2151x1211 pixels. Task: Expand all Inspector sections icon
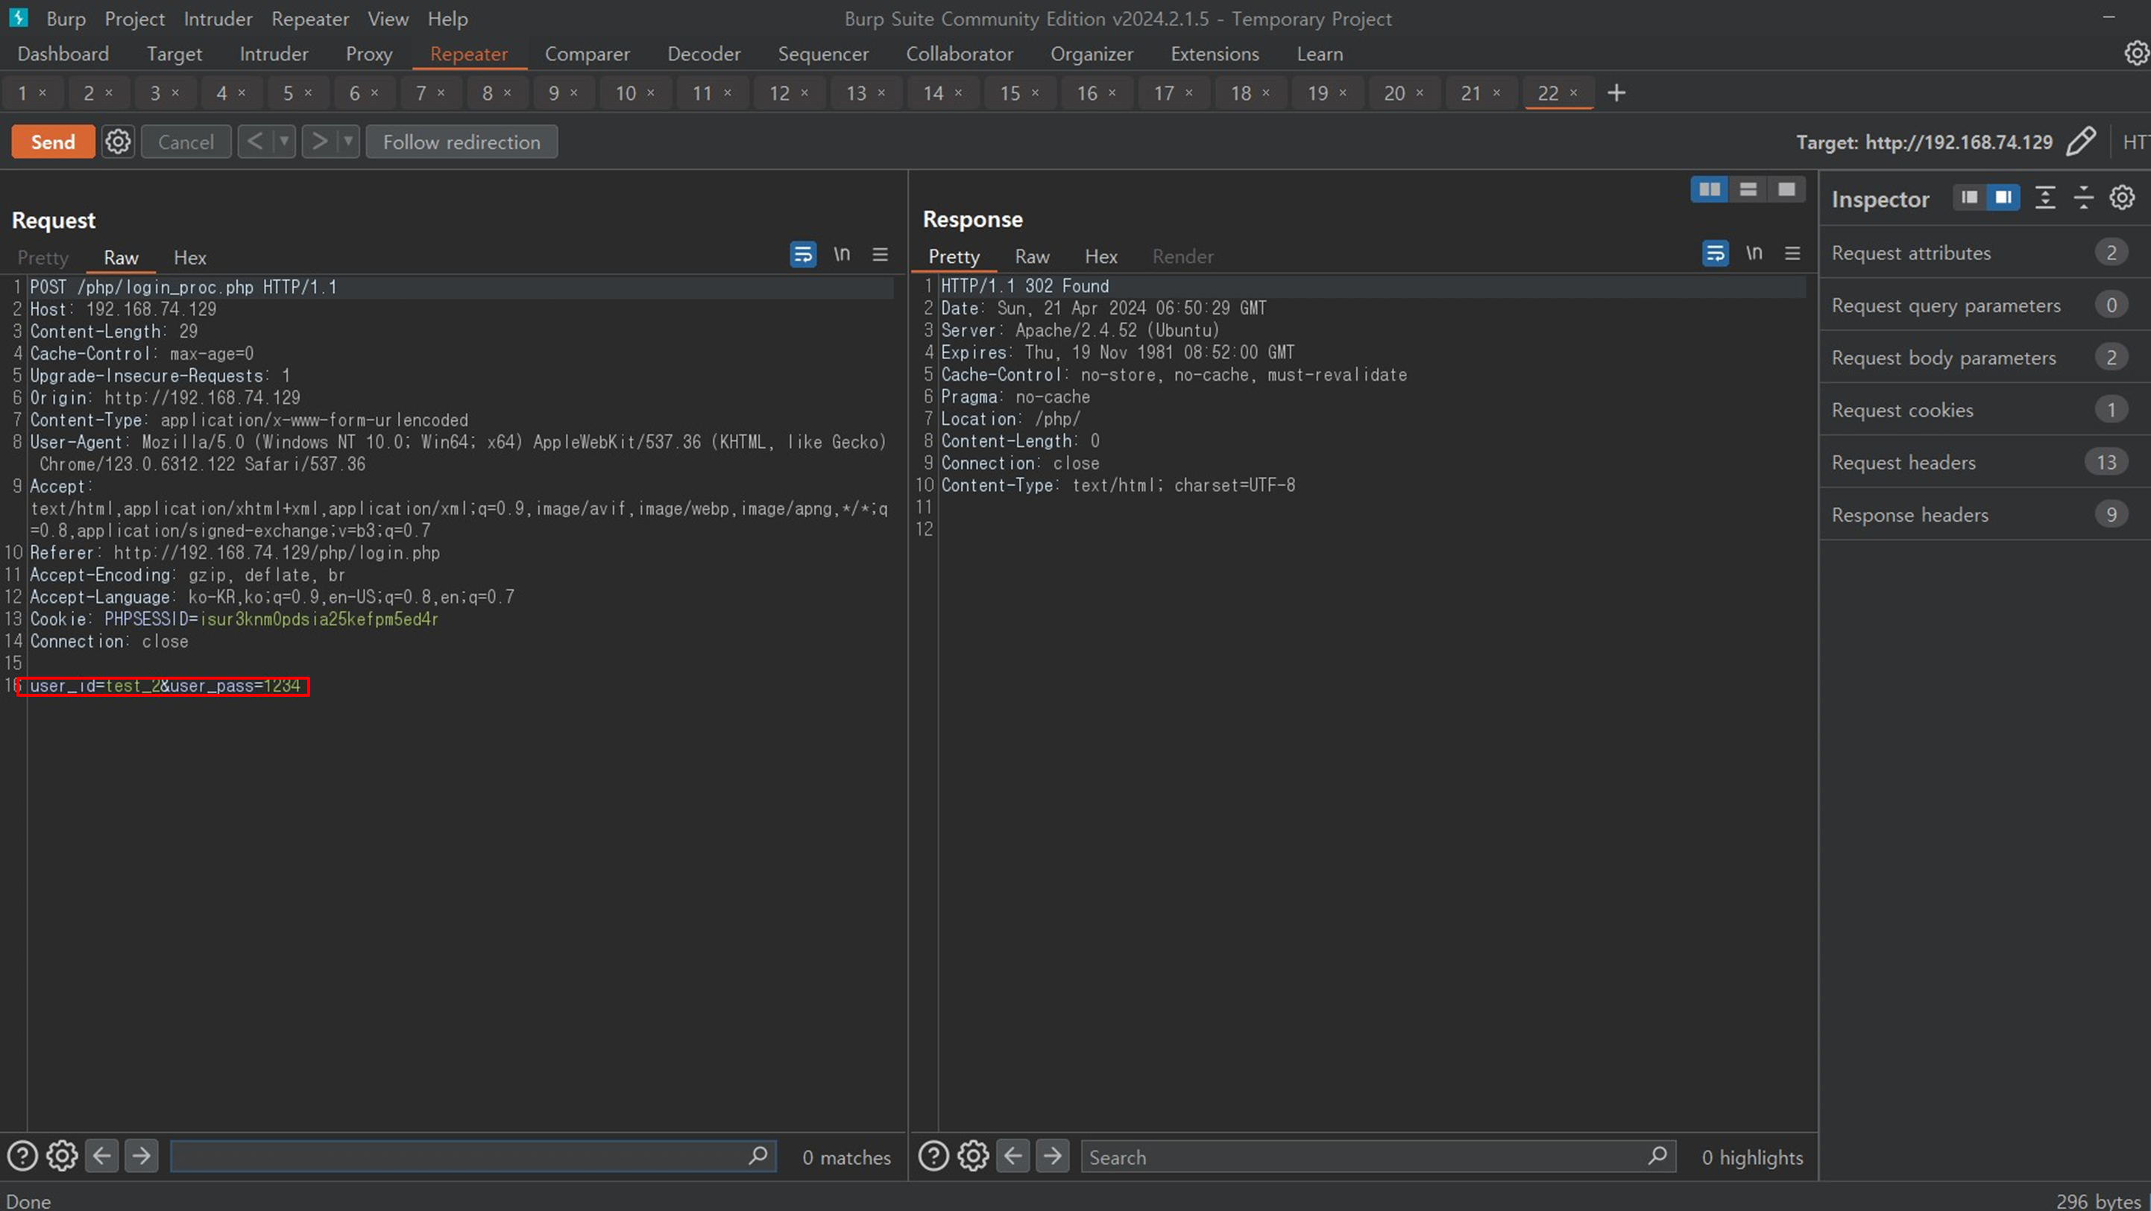point(2045,197)
